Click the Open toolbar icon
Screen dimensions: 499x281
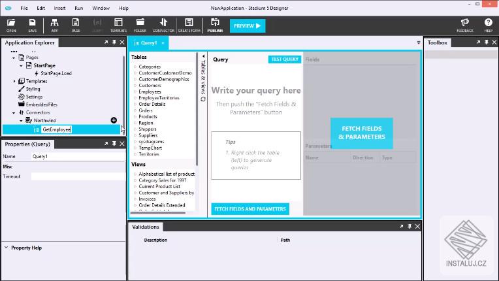11,25
